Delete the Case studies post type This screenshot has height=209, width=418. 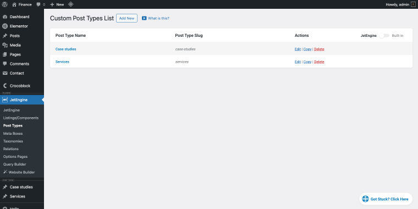click(319, 49)
